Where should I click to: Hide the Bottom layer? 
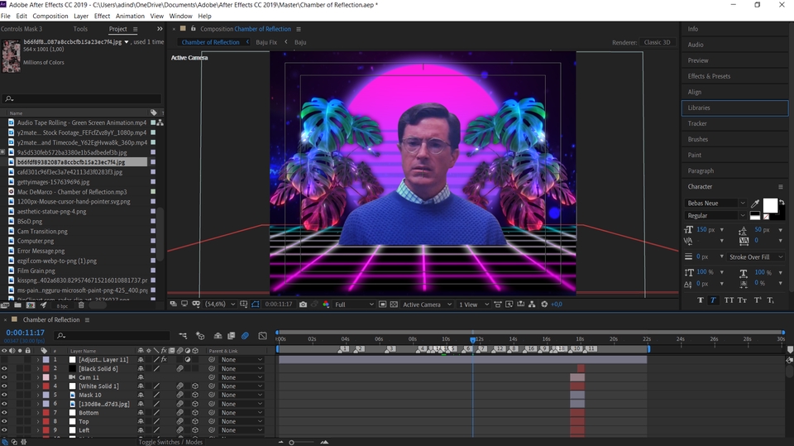pos(4,413)
